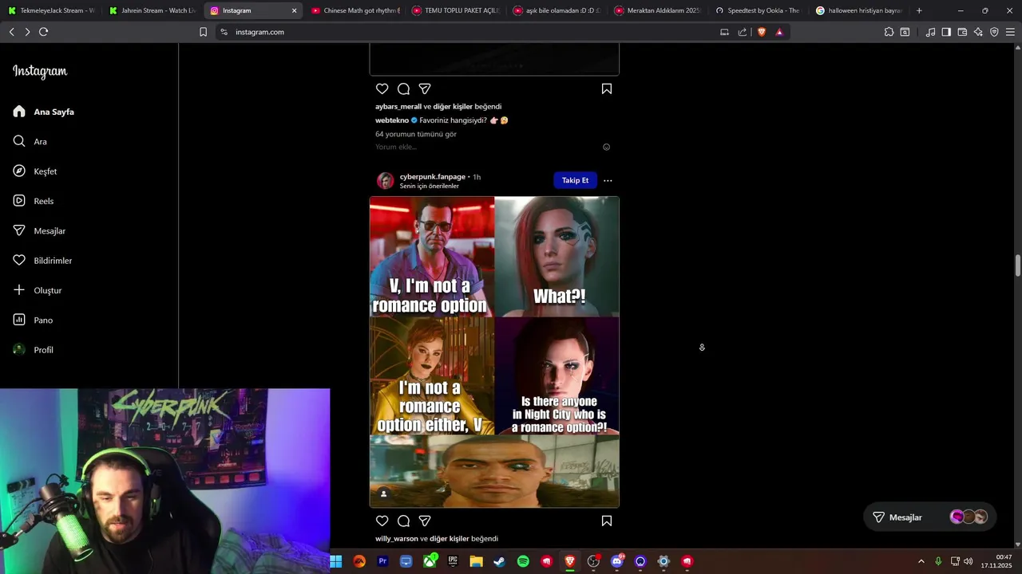Open Profil page from sidebar
The height and width of the screenshot is (574, 1022).
coord(34,350)
